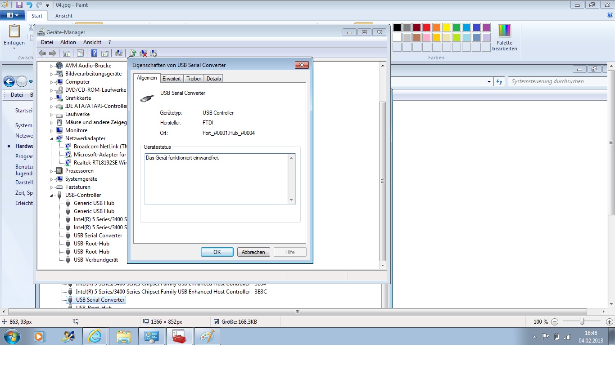615x383 pixels.
Task: Open the Ansicht menu in Geräte-Manager
Action: 92,42
